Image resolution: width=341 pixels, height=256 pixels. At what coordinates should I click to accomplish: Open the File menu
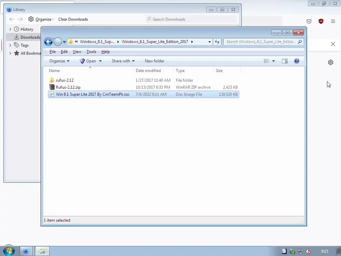point(52,52)
